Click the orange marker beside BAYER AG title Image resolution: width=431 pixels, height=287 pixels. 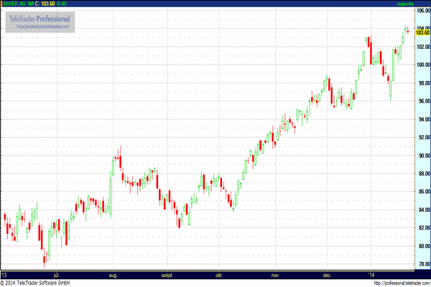1,4
